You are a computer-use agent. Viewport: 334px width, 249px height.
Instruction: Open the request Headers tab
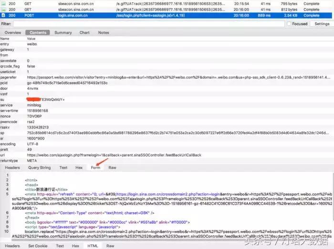coord(12,167)
